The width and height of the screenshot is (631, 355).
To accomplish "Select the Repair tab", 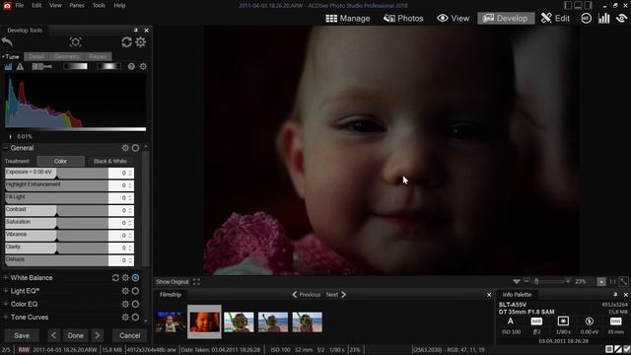I will (99, 56).
